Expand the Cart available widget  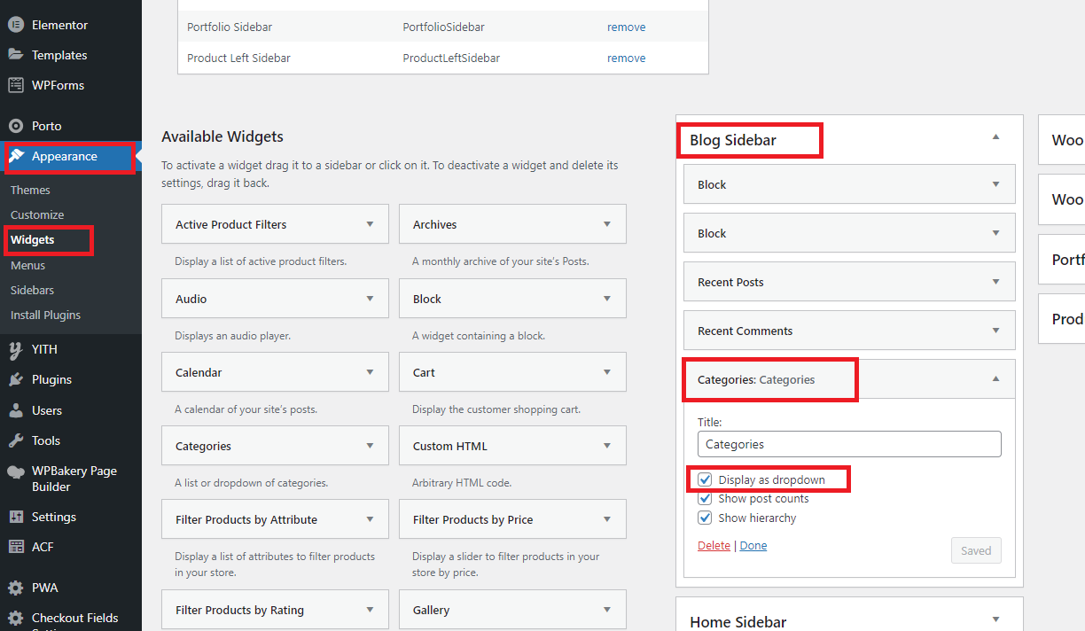pyautogui.click(x=607, y=372)
